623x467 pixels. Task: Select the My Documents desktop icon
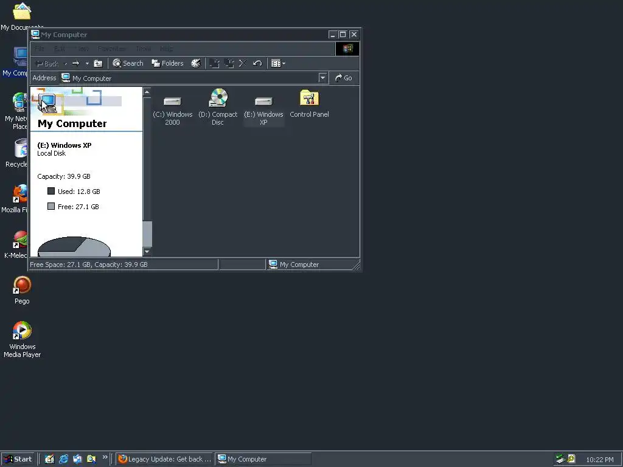(x=21, y=16)
